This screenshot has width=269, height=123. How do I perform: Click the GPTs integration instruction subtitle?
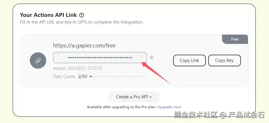82,22
